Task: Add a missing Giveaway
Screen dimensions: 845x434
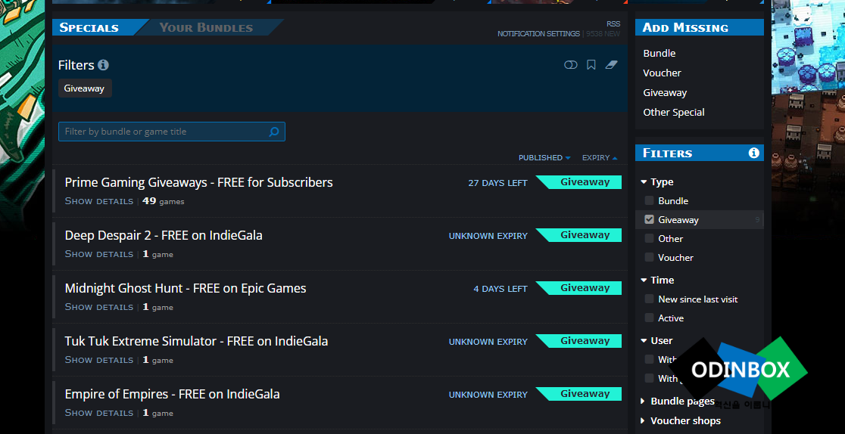Action: 665,92
